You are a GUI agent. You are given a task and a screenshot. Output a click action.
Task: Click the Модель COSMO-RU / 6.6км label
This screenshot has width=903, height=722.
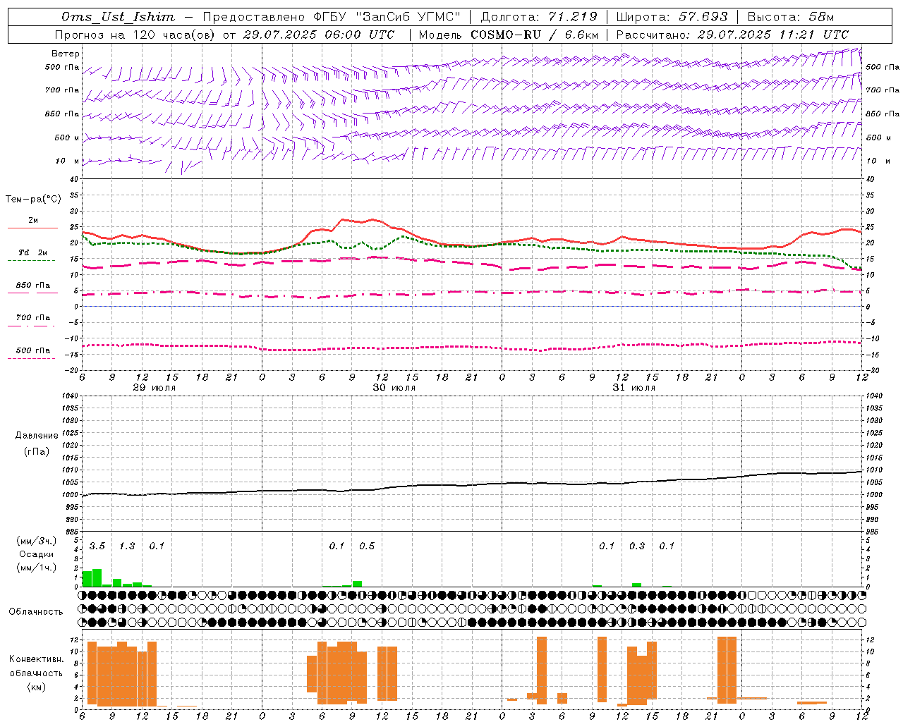pos(509,35)
